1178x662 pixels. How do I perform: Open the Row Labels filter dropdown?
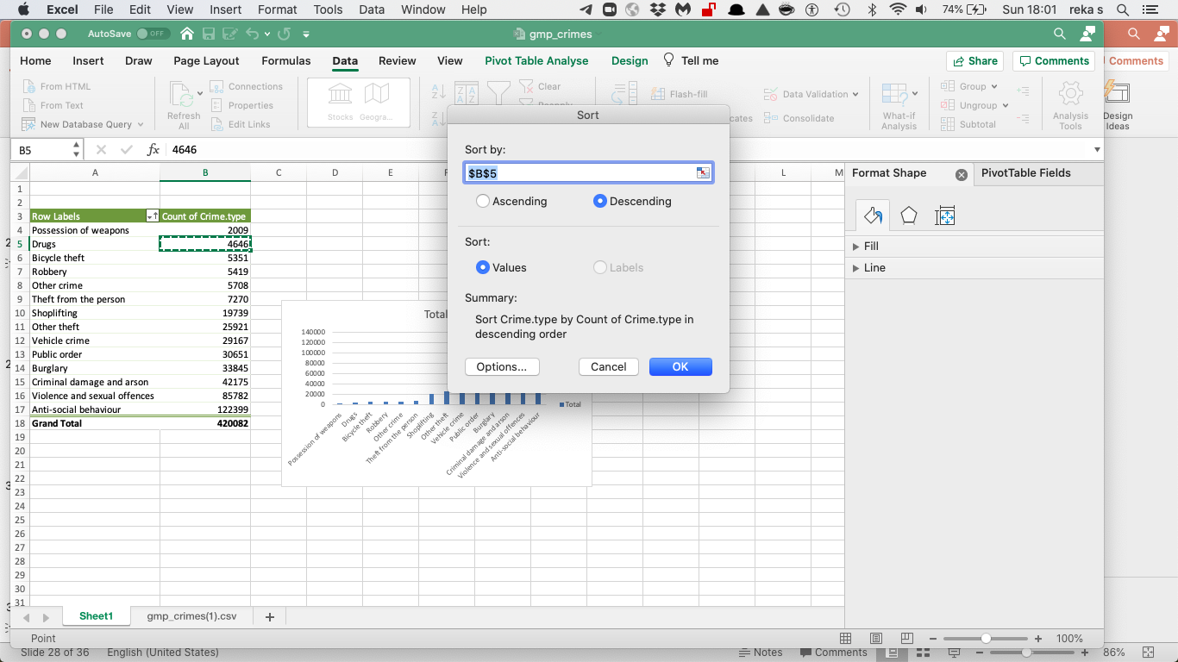153,216
